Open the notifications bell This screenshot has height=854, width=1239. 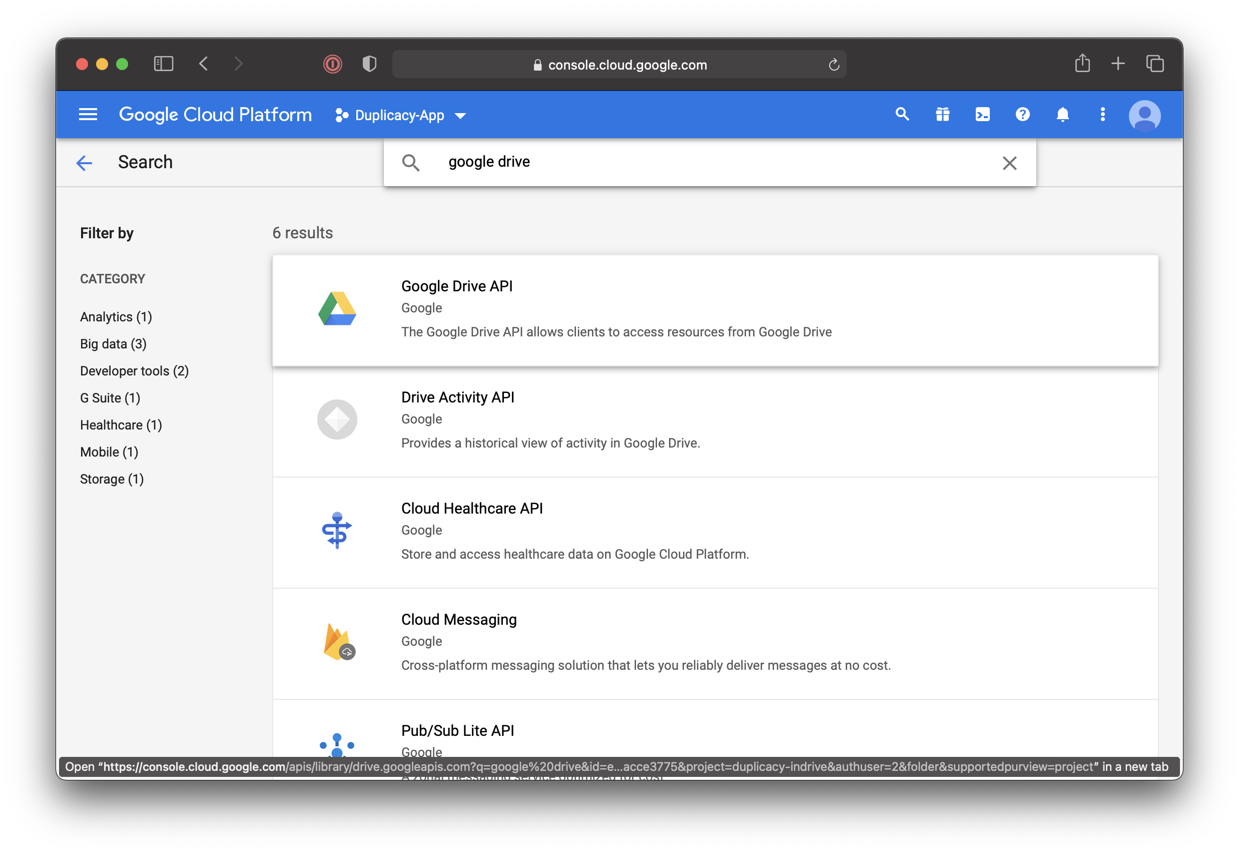[1062, 114]
